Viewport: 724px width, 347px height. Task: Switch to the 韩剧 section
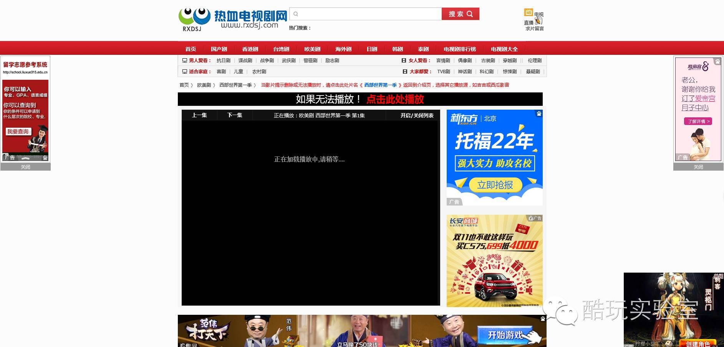pyautogui.click(x=397, y=49)
